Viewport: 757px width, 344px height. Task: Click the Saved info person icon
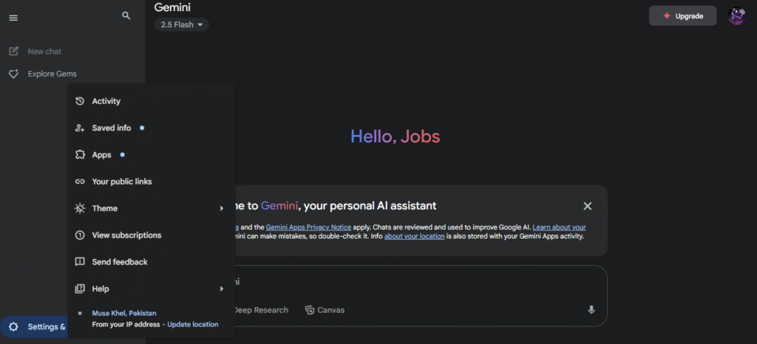pyautogui.click(x=80, y=128)
